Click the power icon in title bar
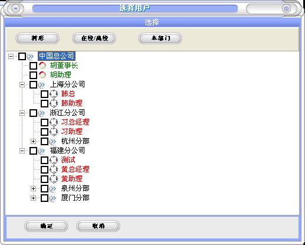 pyautogui.click(x=286, y=8)
